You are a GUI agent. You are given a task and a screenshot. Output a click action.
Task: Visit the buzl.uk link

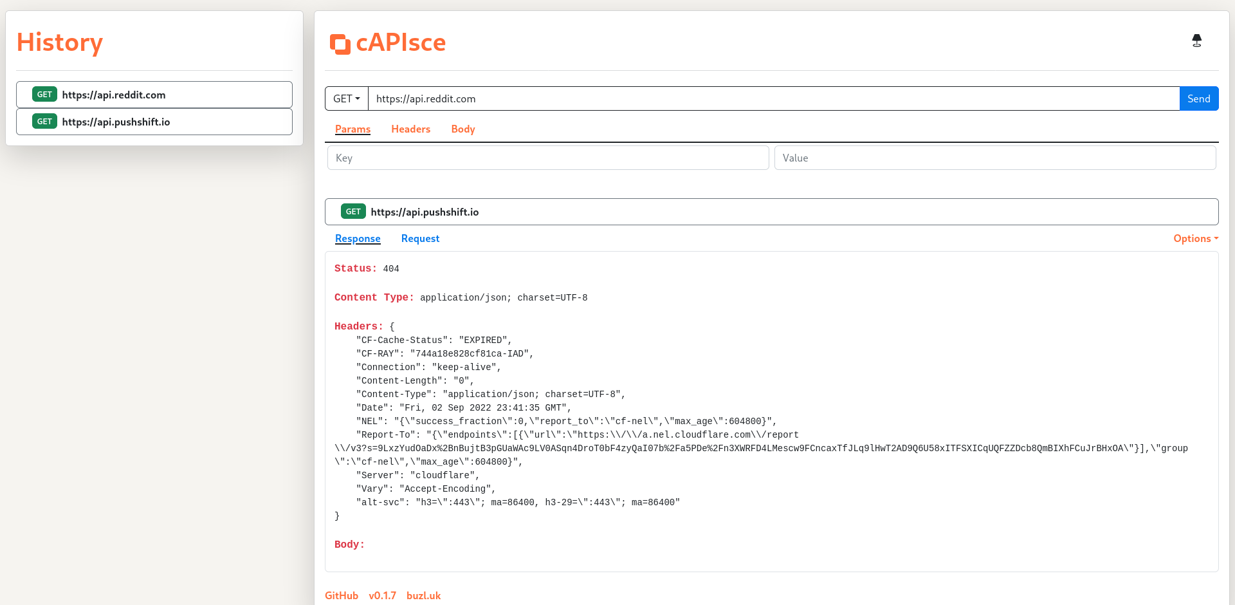[x=423, y=595]
